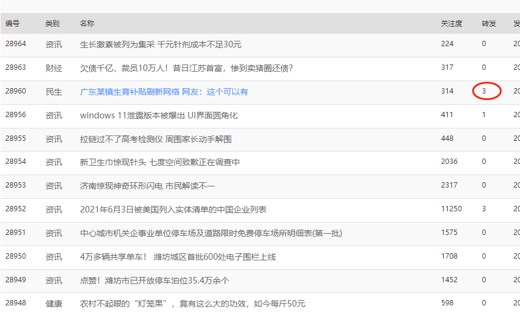The width and height of the screenshot is (520, 316).
Task: Open article 拉链过不了高考检测仪
Action: coord(156,139)
